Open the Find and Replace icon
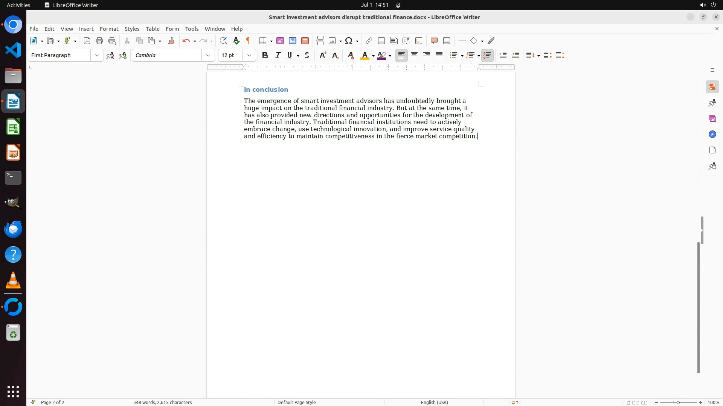Viewport: 723px width, 406px height. 223,41
